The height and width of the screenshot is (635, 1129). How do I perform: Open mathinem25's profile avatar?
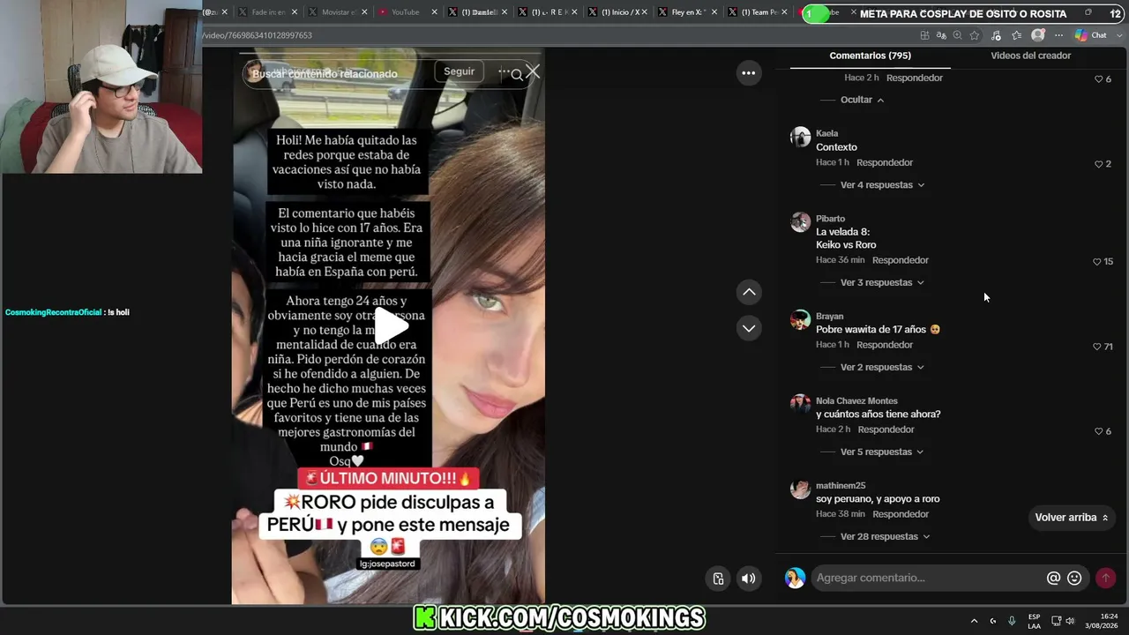click(800, 489)
